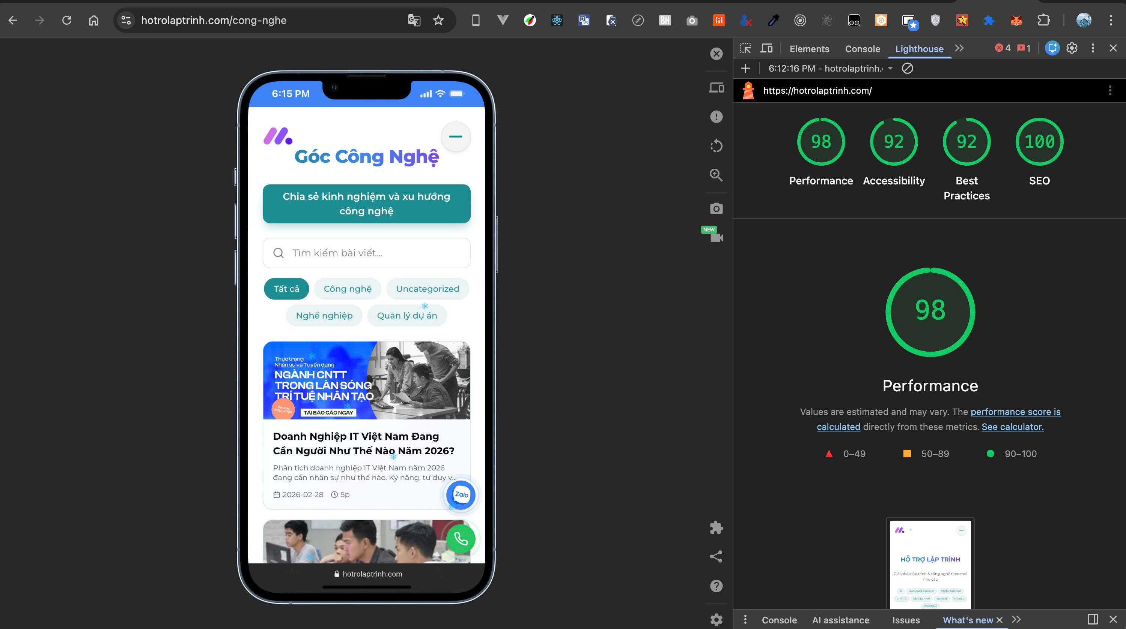1126x629 pixels.
Task: Open DevTools settings via the gear icon
Action: (1072, 48)
